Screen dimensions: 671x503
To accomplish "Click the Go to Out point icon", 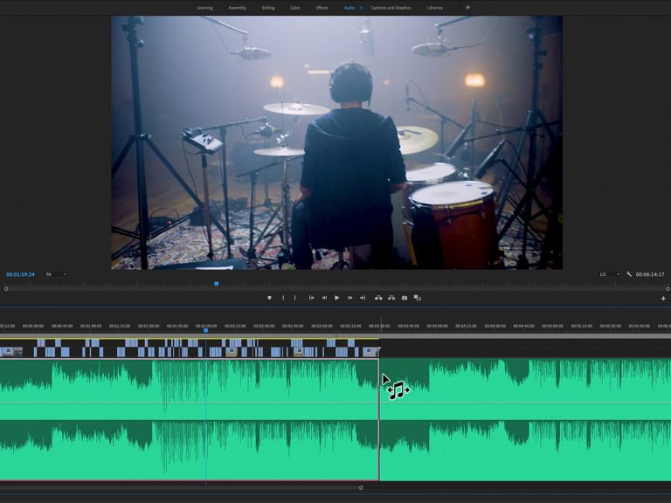I will tap(363, 298).
